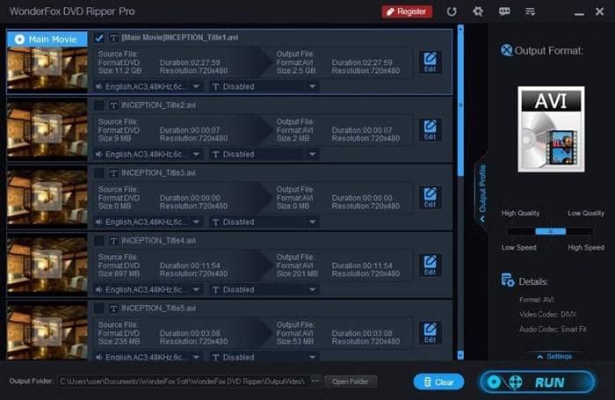Click the INCEPTION_Title4 video thumbnail
615x400 pixels.
click(47, 265)
